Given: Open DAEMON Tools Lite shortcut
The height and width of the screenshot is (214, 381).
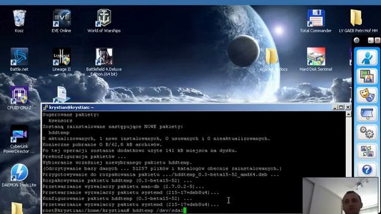Looking at the screenshot, I should point(19,172).
